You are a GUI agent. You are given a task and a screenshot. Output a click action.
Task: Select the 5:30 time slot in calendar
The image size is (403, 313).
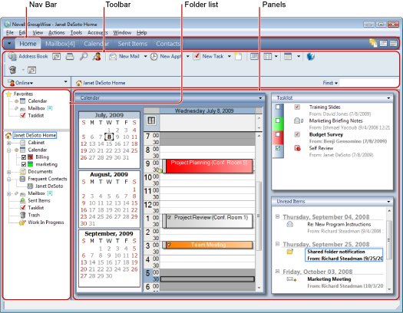207,279
